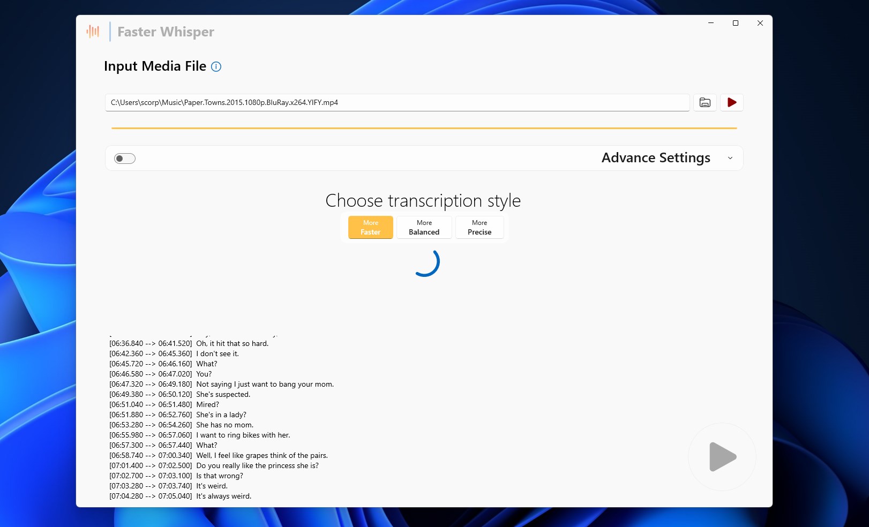Screen dimensions: 869x527
Task: Toggle the Advance Settings switch
Action: tap(125, 159)
